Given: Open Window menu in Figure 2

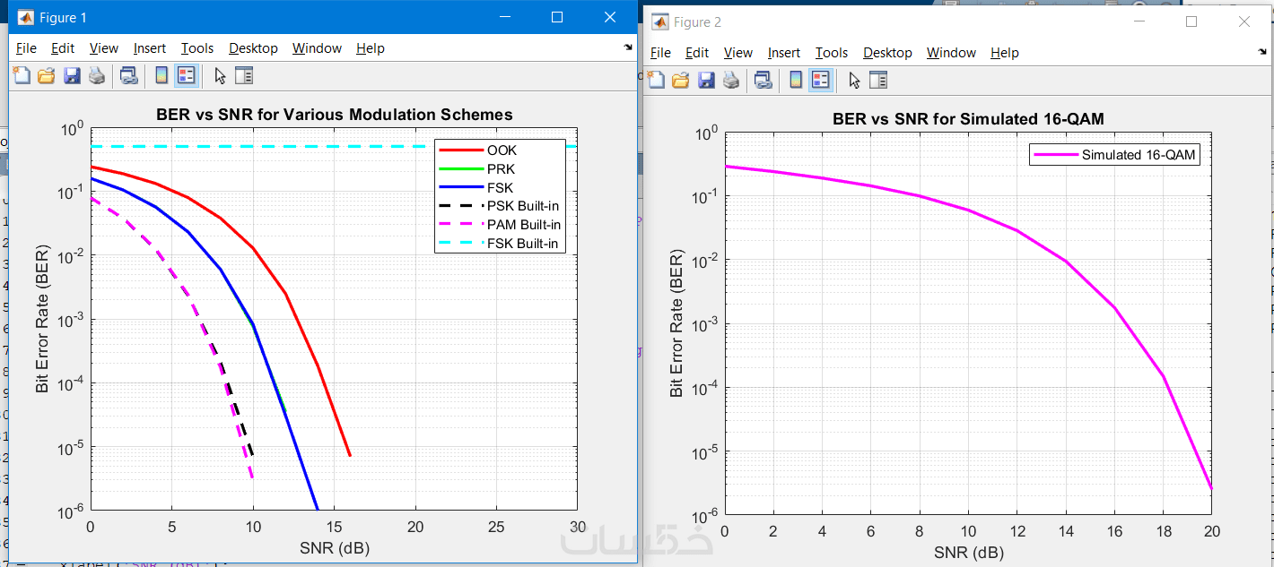Looking at the screenshot, I should point(951,53).
